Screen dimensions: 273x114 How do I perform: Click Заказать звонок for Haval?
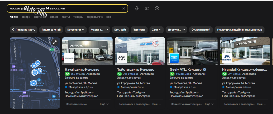(77, 104)
